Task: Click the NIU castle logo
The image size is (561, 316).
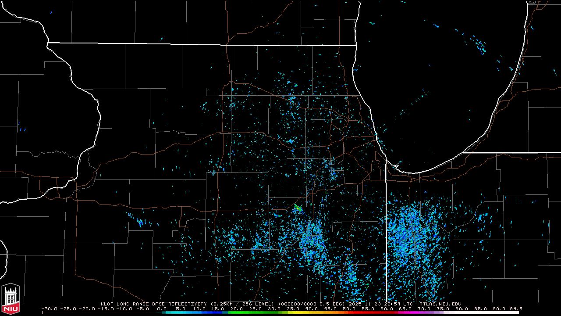Action: (11, 299)
